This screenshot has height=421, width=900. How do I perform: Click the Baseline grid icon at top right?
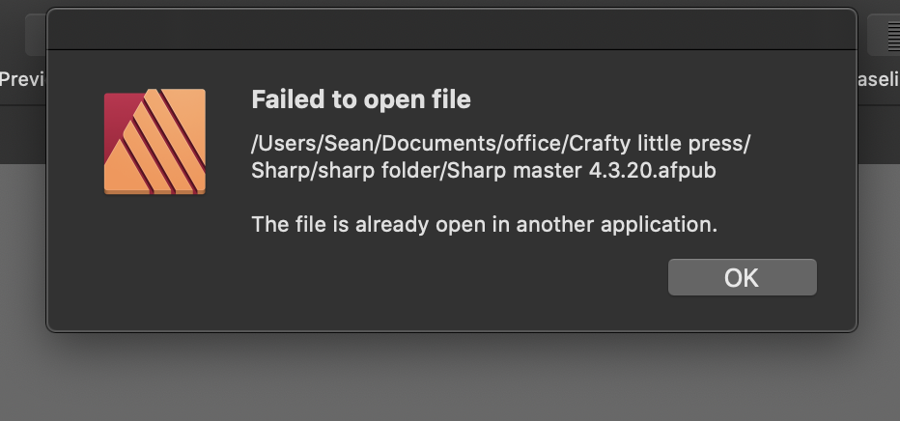tap(888, 35)
